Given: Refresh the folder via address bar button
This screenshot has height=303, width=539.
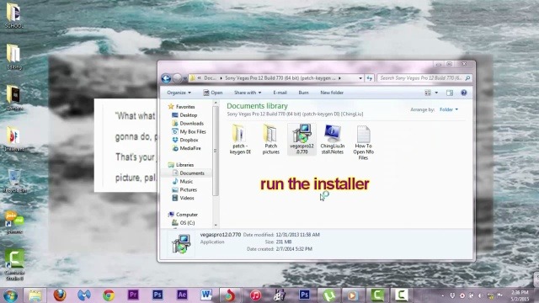Looking at the screenshot, I should pos(370,78).
